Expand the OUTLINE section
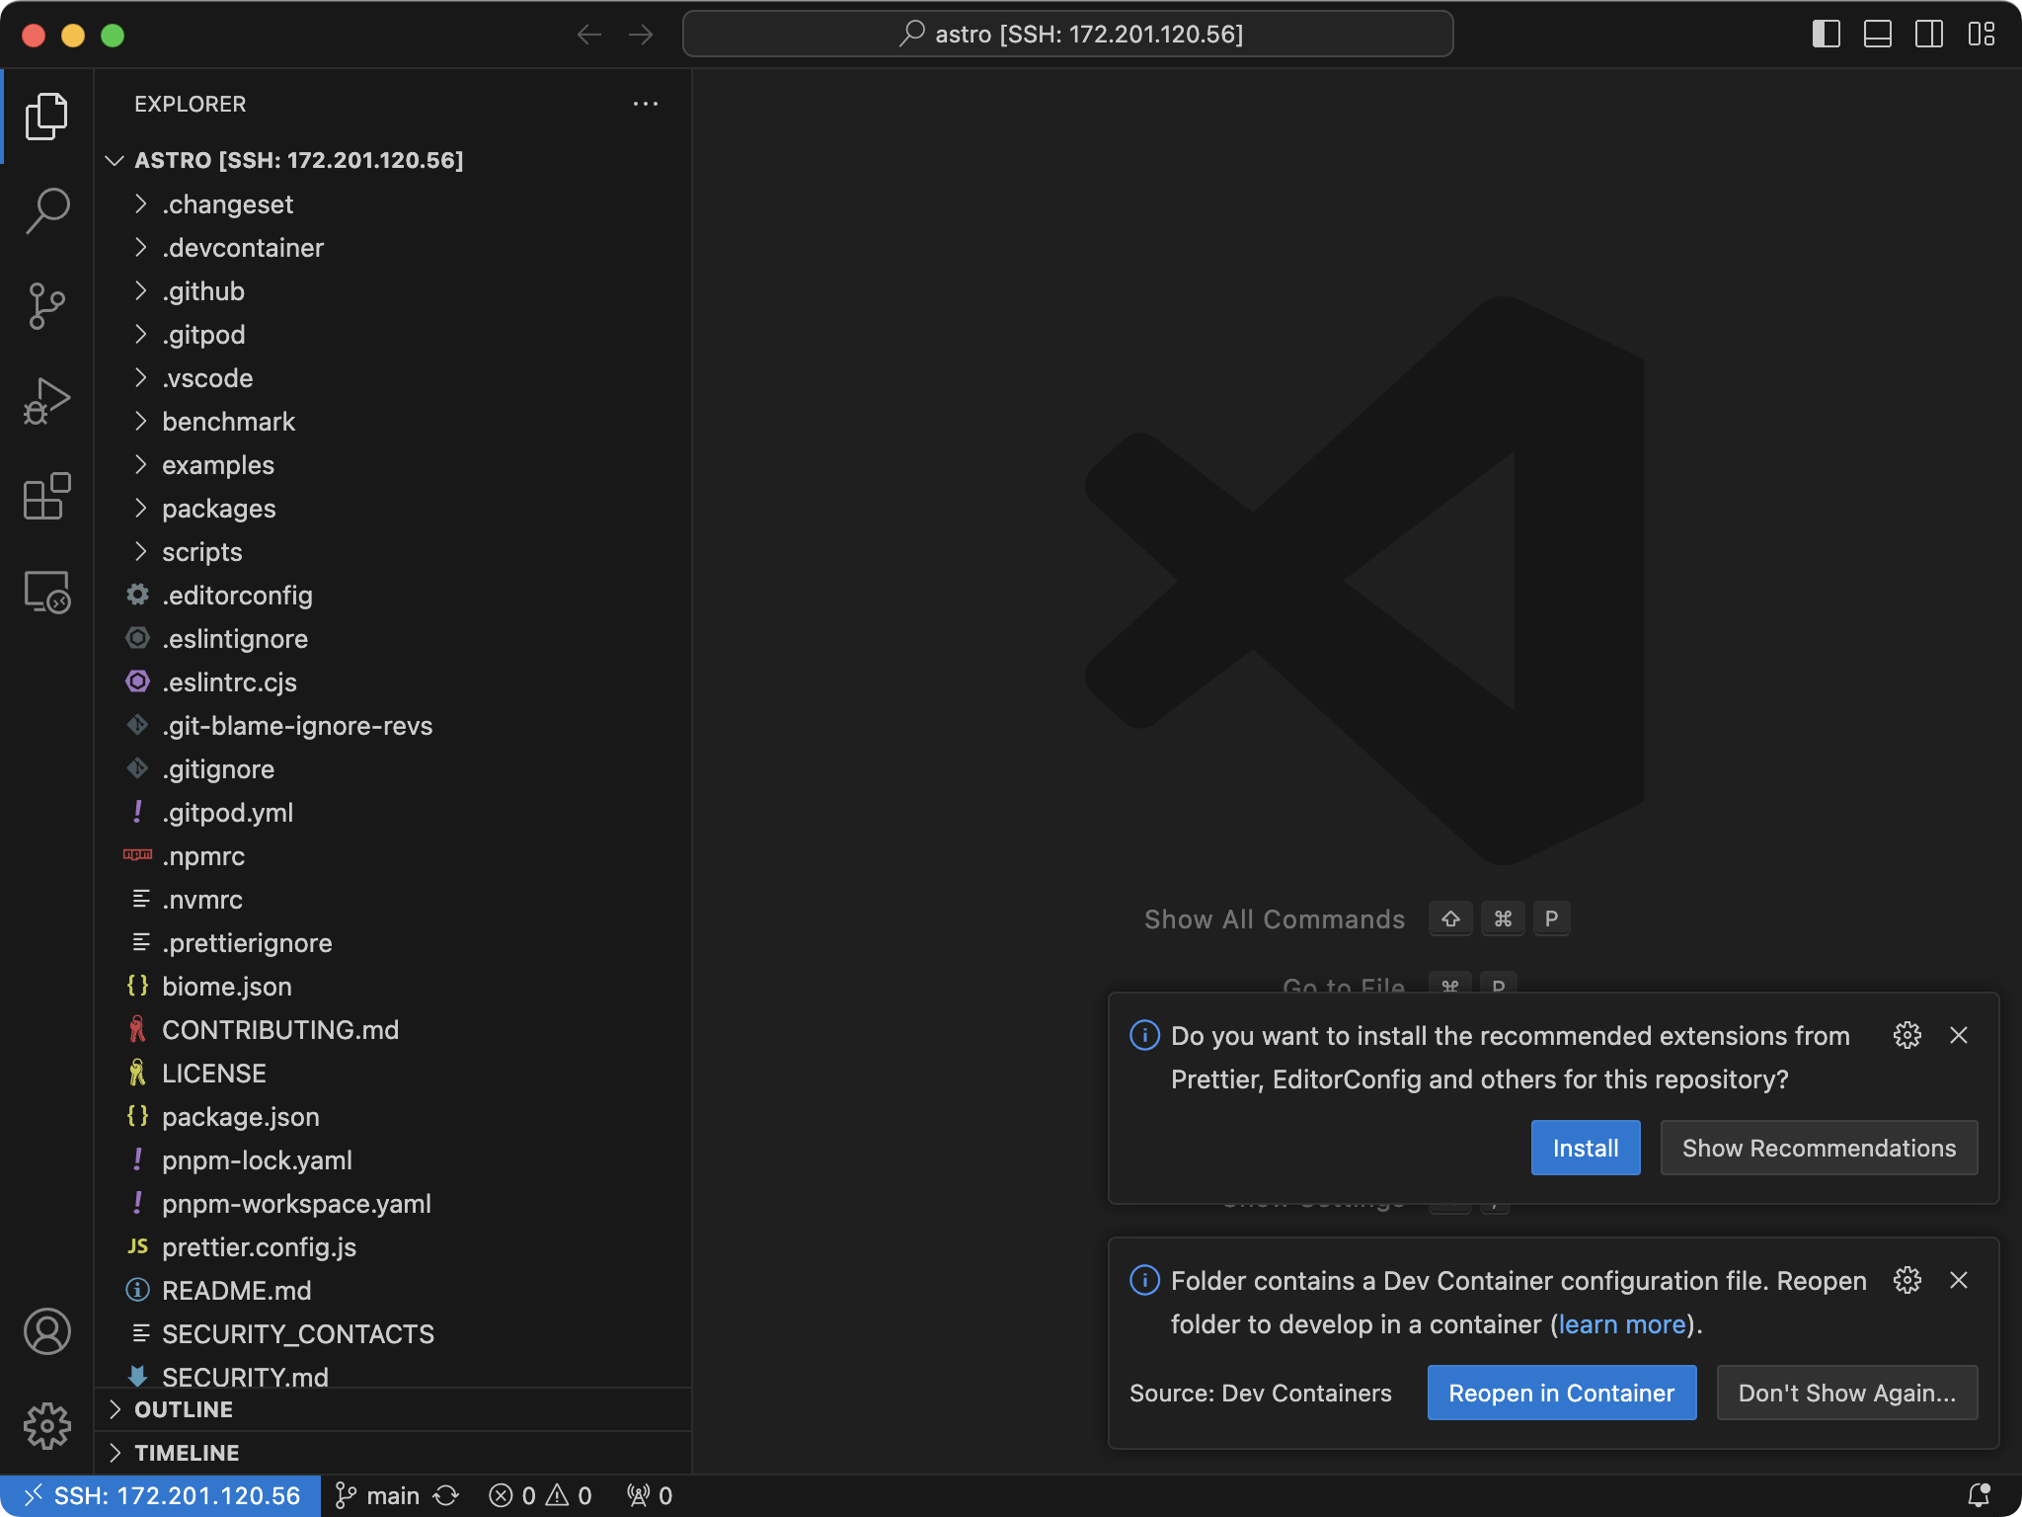Image resolution: width=2022 pixels, height=1517 pixels. (x=393, y=1409)
